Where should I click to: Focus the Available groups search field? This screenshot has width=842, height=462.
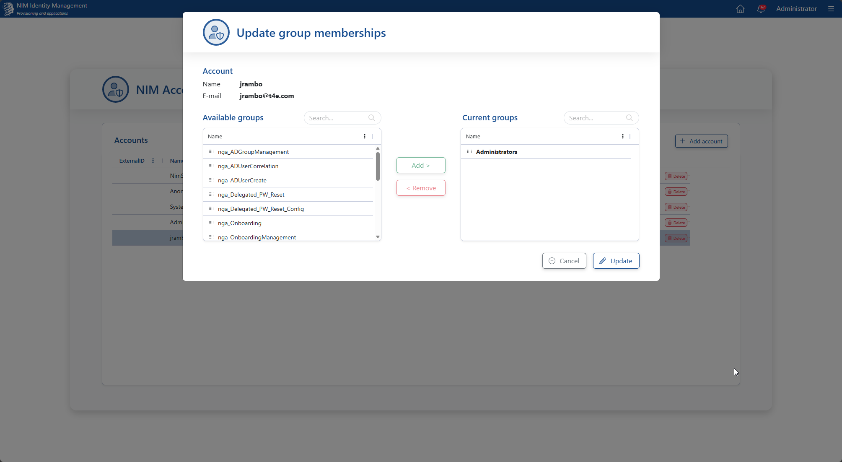click(x=337, y=118)
